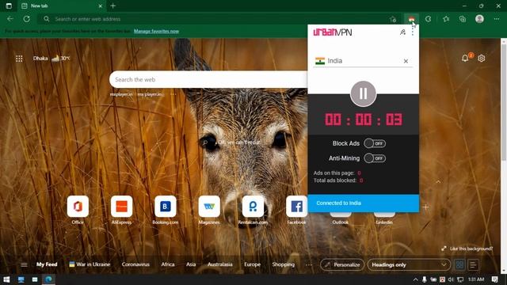Open the apps grid launcher
This screenshot has height=285, width=507.
[x=19, y=59]
